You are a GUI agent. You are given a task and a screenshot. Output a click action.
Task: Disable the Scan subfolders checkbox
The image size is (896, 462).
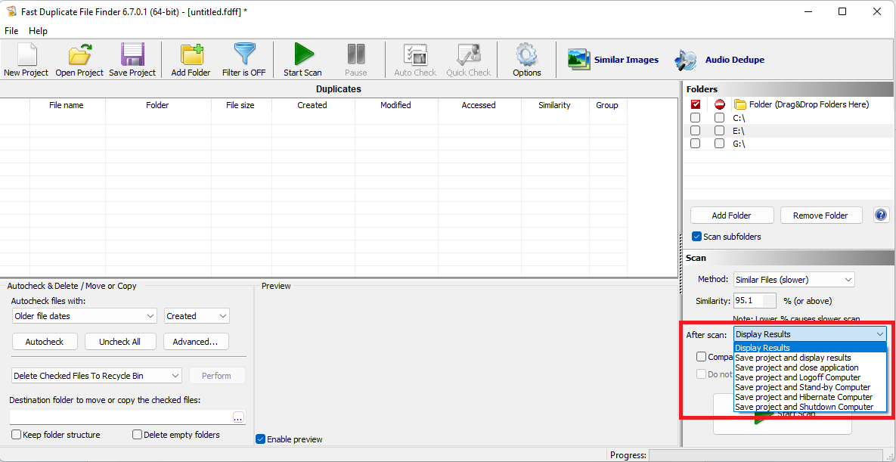coord(697,237)
